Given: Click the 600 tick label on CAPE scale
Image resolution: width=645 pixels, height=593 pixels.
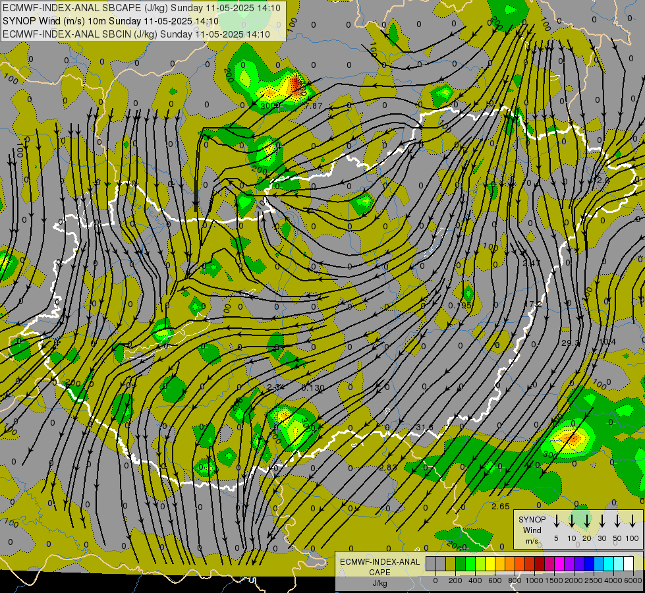Looking at the screenshot, I should pyautogui.click(x=495, y=580).
